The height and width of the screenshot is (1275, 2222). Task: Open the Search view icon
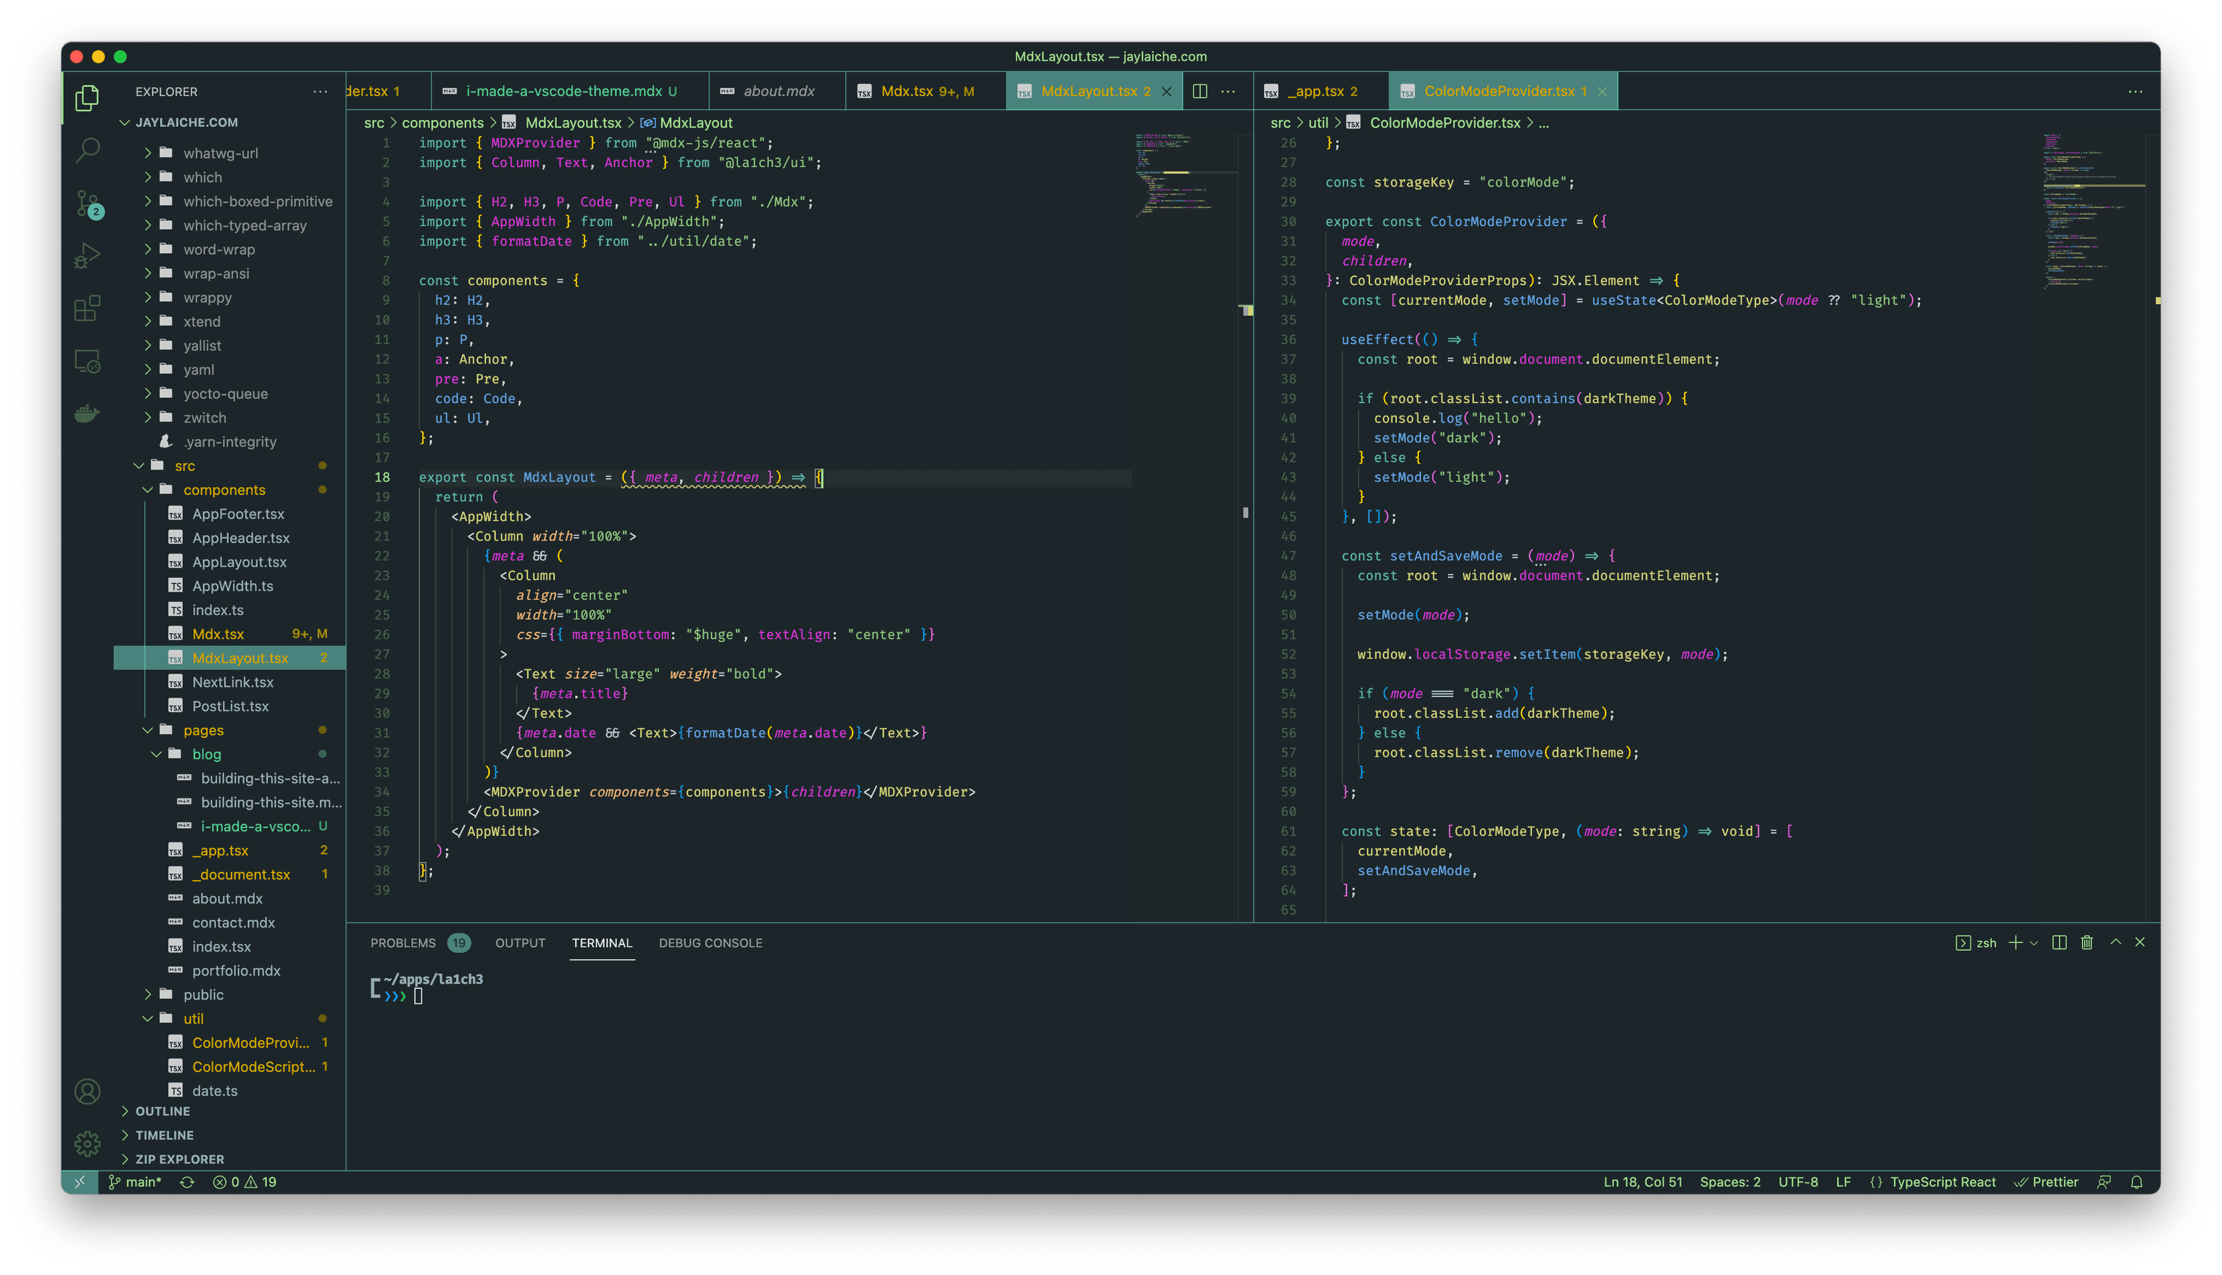(87, 150)
